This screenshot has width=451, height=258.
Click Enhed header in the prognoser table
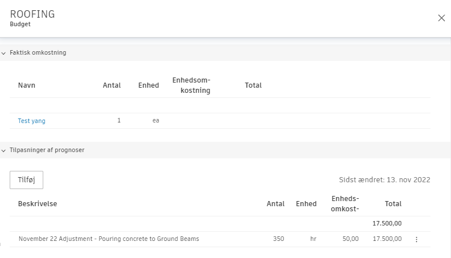[306, 204]
